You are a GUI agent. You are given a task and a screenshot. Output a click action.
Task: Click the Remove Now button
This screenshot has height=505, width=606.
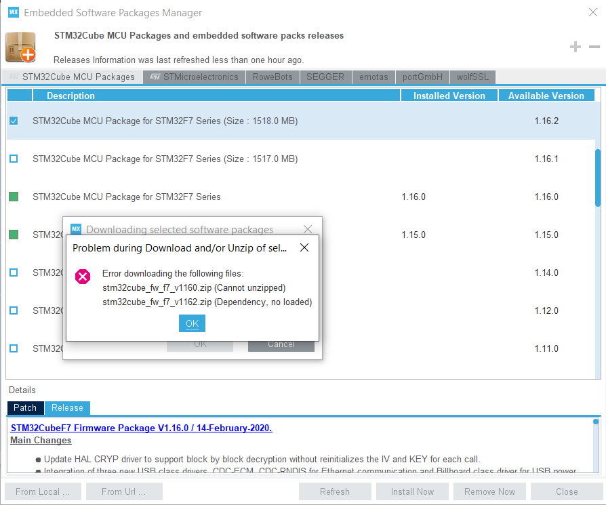(x=489, y=491)
